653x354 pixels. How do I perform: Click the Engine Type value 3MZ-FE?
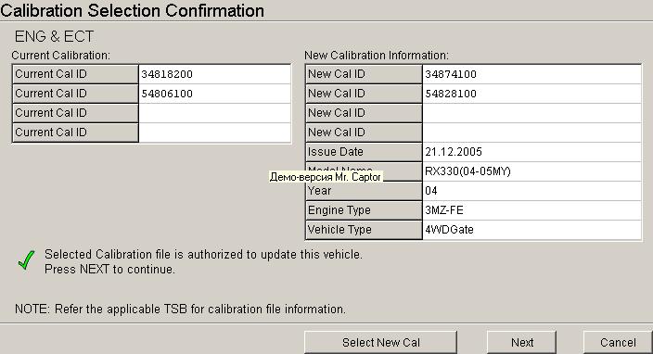coord(531,210)
